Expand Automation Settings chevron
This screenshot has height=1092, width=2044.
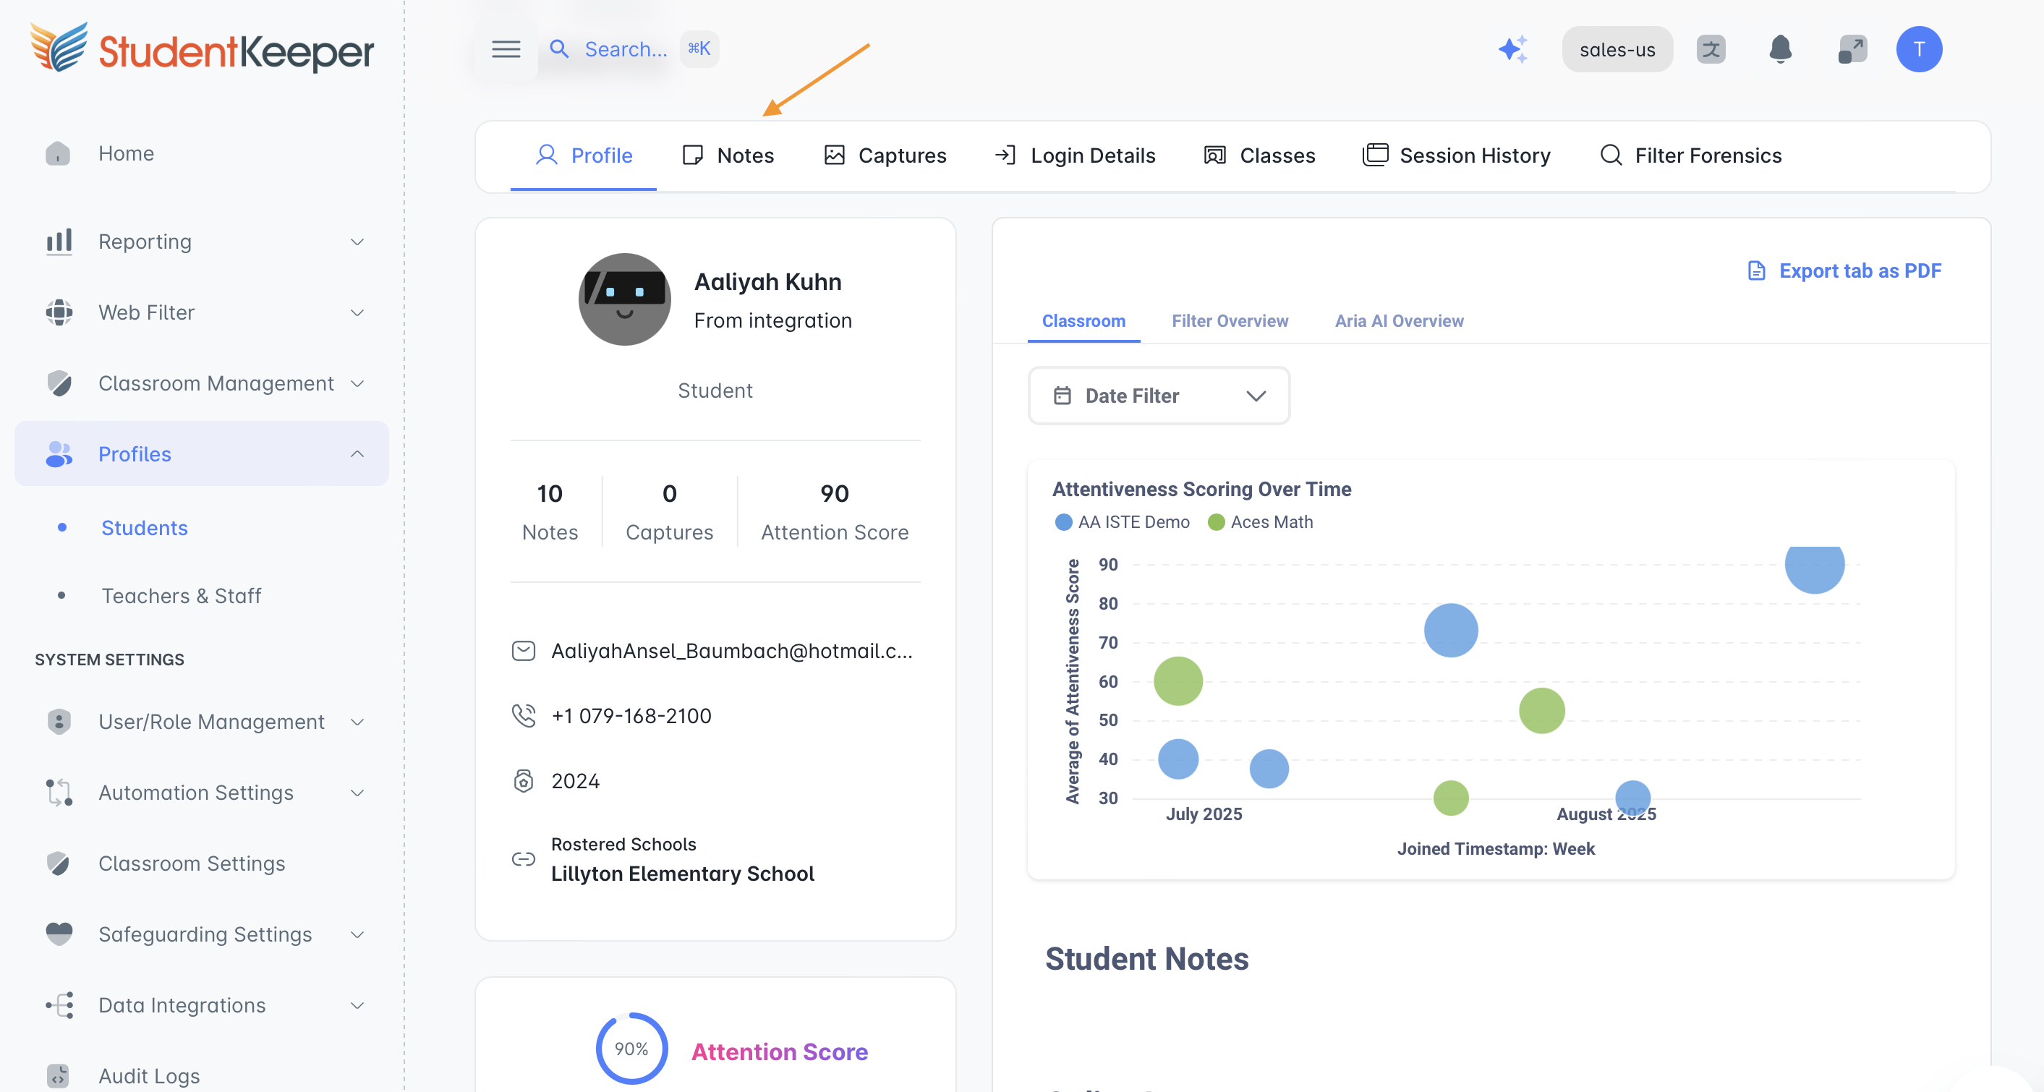point(357,792)
